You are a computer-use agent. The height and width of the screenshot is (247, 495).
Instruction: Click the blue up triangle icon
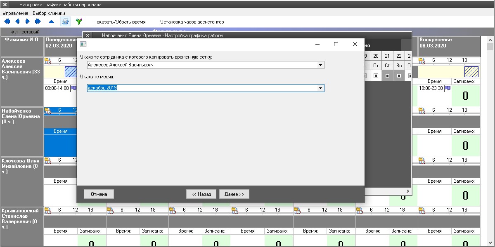pyautogui.click(x=51, y=21)
